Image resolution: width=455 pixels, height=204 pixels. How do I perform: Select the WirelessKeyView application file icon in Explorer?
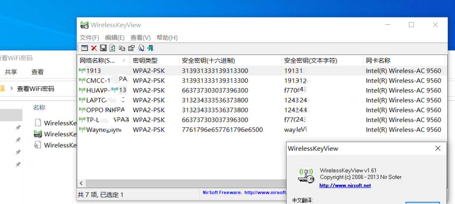tap(38, 134)
